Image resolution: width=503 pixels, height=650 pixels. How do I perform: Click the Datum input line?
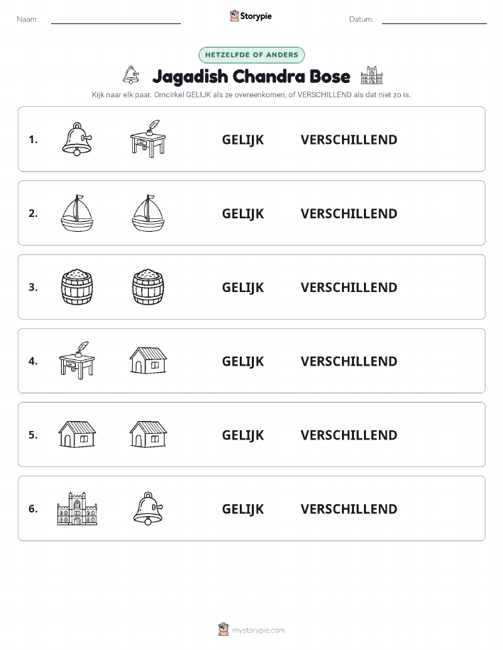pos(434,21)
